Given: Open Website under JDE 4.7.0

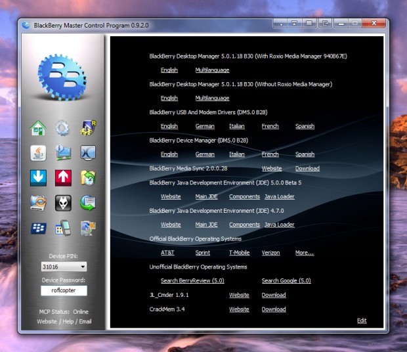Looking at the screenshot, I should [x=171, y=225].
